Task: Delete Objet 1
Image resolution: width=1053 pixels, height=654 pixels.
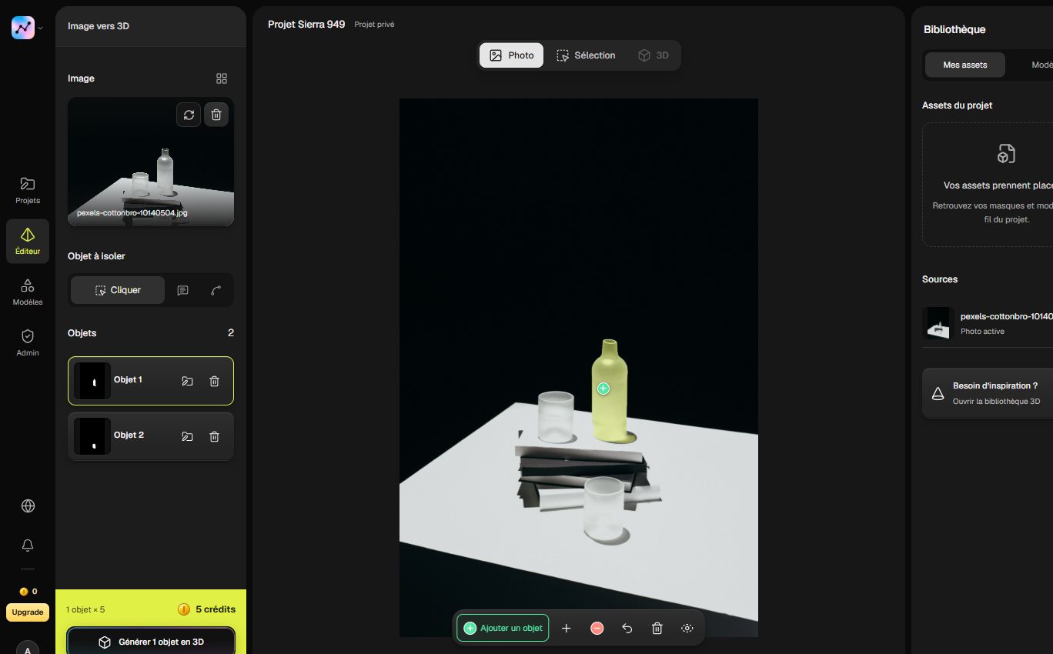Action: click(x=215, y=381)
